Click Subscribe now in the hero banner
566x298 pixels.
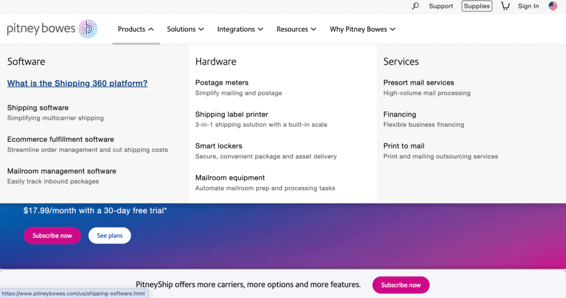[x=53, y=236]
